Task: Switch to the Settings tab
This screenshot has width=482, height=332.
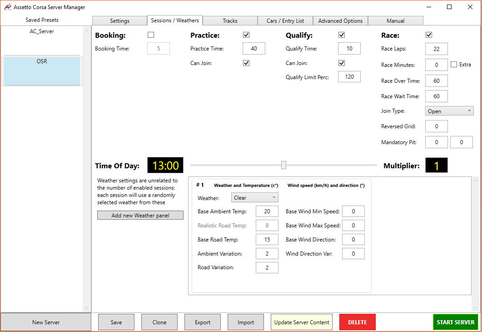Action: [x=119, y=20]
